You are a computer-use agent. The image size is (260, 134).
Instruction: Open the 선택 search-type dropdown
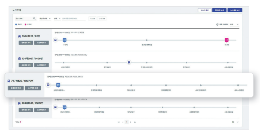[57, 19]
